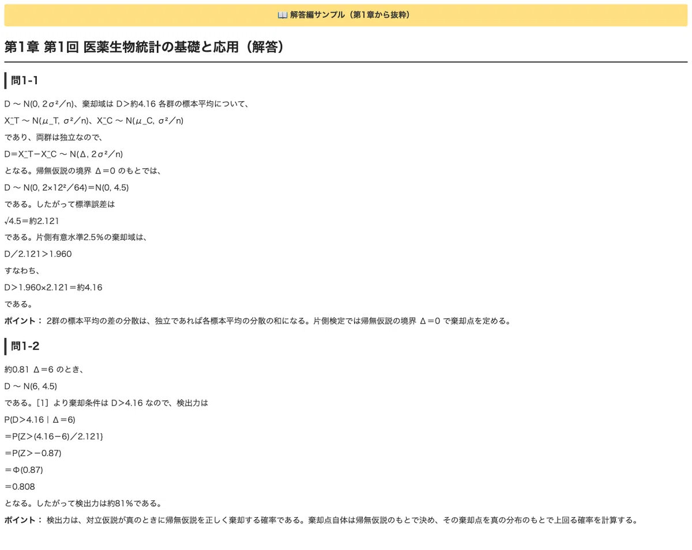Click the section heading '問1-2'

pyautogui.click(x=25, y=346)
